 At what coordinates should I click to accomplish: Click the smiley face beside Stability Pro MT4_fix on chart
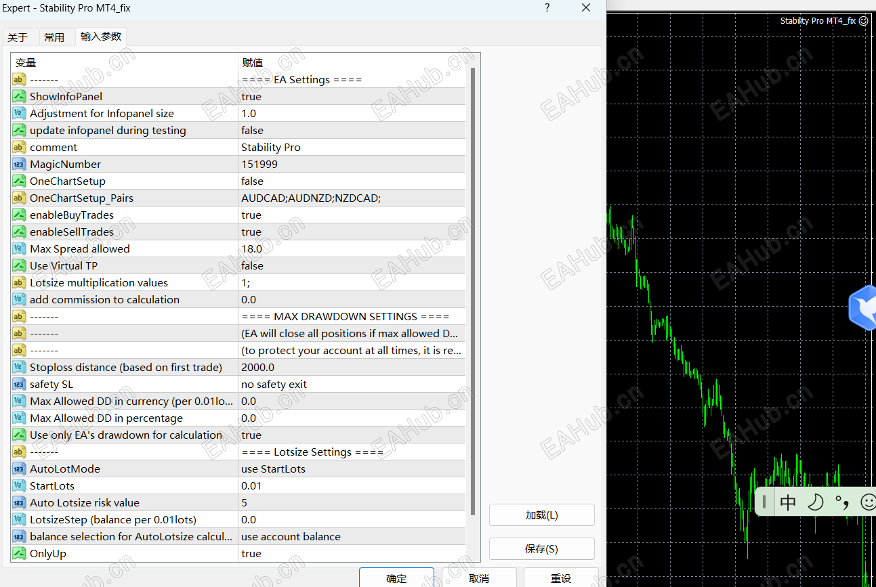863,21
